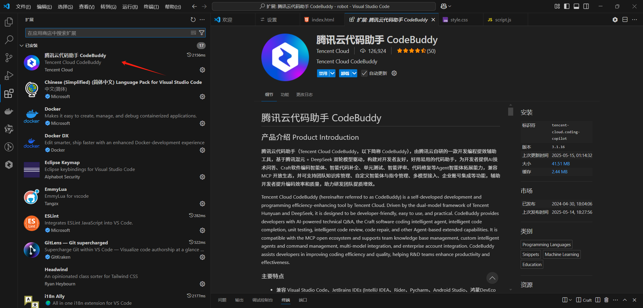
Task: Open manage gear for Headwind extension
Action: pyautogui.click(x=202, y=284)
